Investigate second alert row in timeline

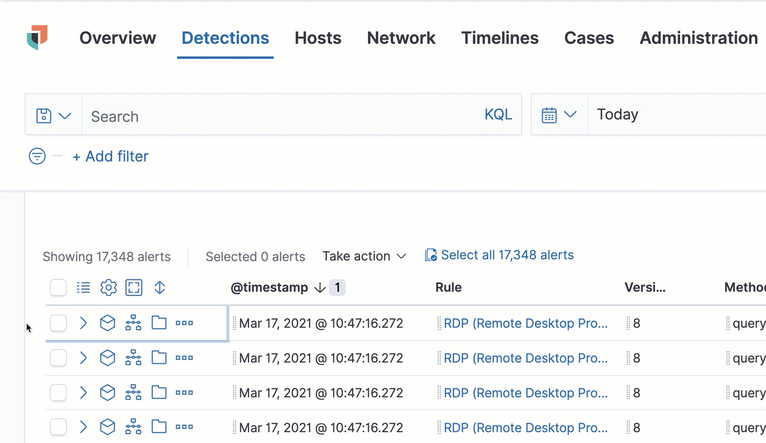pyautogui.click(x=107, y=358)
